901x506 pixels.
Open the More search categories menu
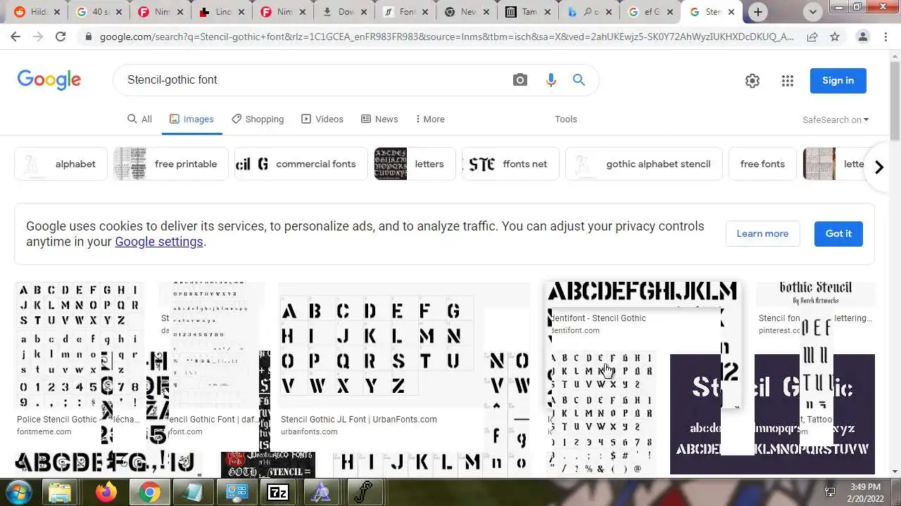(430, 119)
